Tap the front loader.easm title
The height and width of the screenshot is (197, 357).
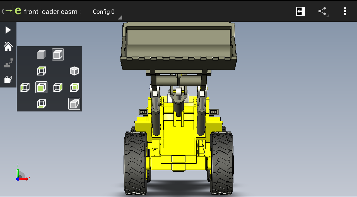(x=51, y=11)
